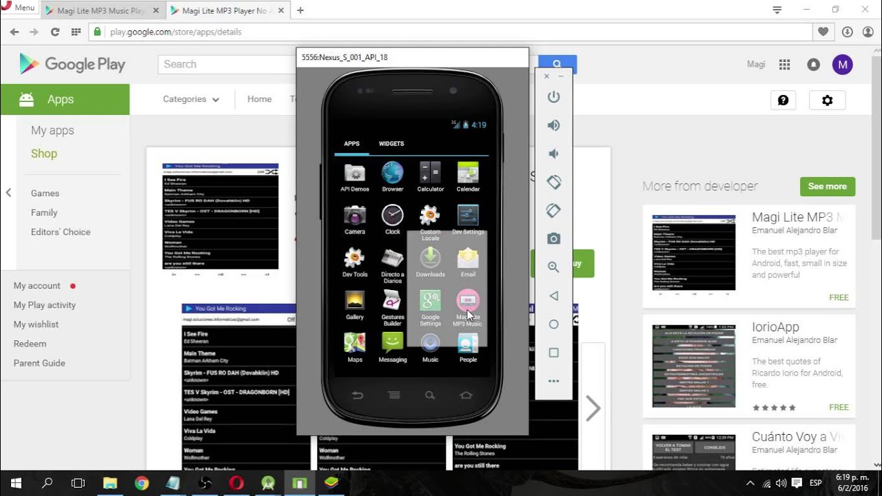Viewport: 882px width, 496px height.
Task: Take emulator screenshot with camera icon
Action: [x=553, y=238]
